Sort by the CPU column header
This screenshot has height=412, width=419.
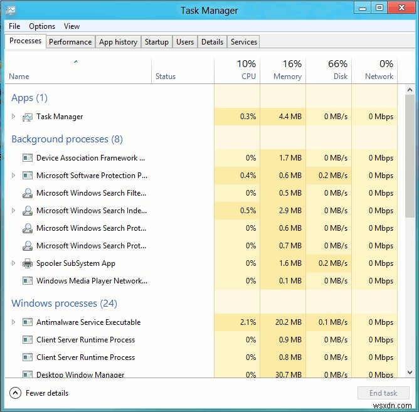click(237, 70)
